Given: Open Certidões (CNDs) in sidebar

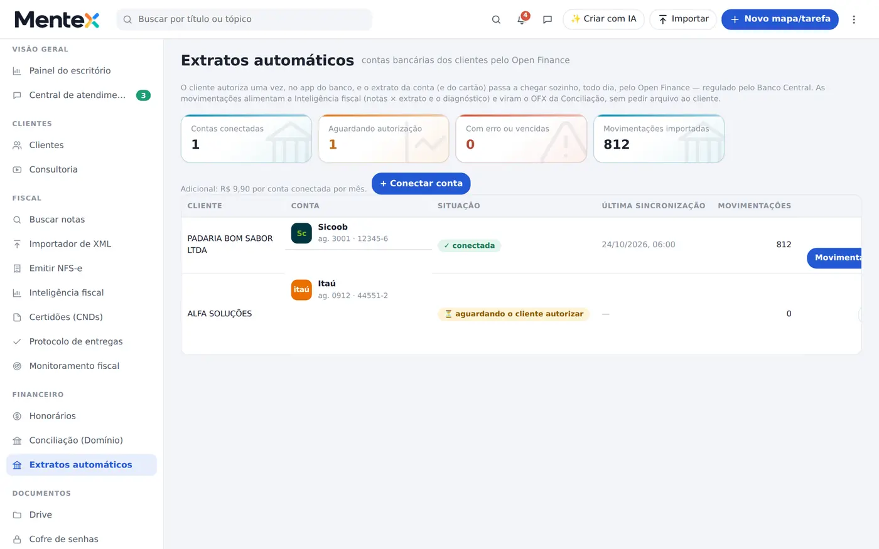Looking at the screenshot, I should pyautogui.click(x=82, y=317).
